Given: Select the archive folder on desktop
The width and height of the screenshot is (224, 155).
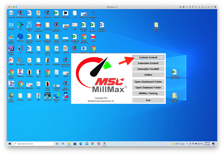Looking at the screenshot, I should [38, 14].
